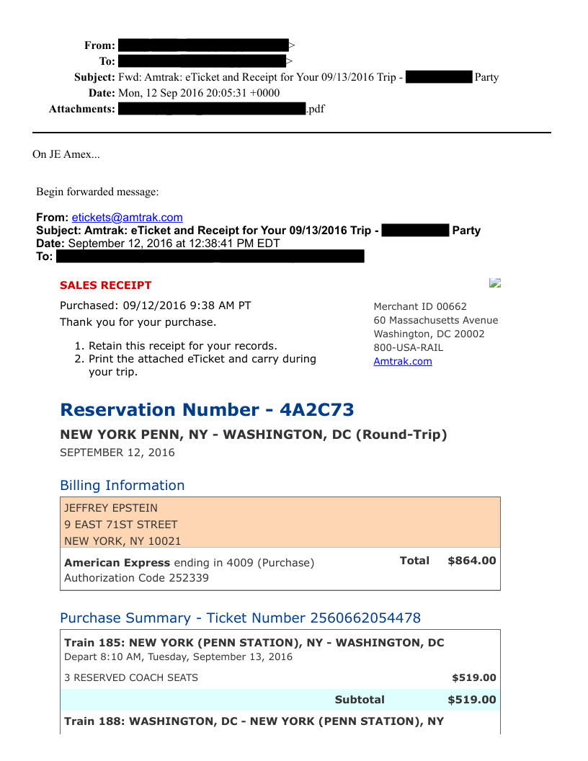
Task: Click the 3 RESERVED COACH SEATS line
Action: (131, 677)
